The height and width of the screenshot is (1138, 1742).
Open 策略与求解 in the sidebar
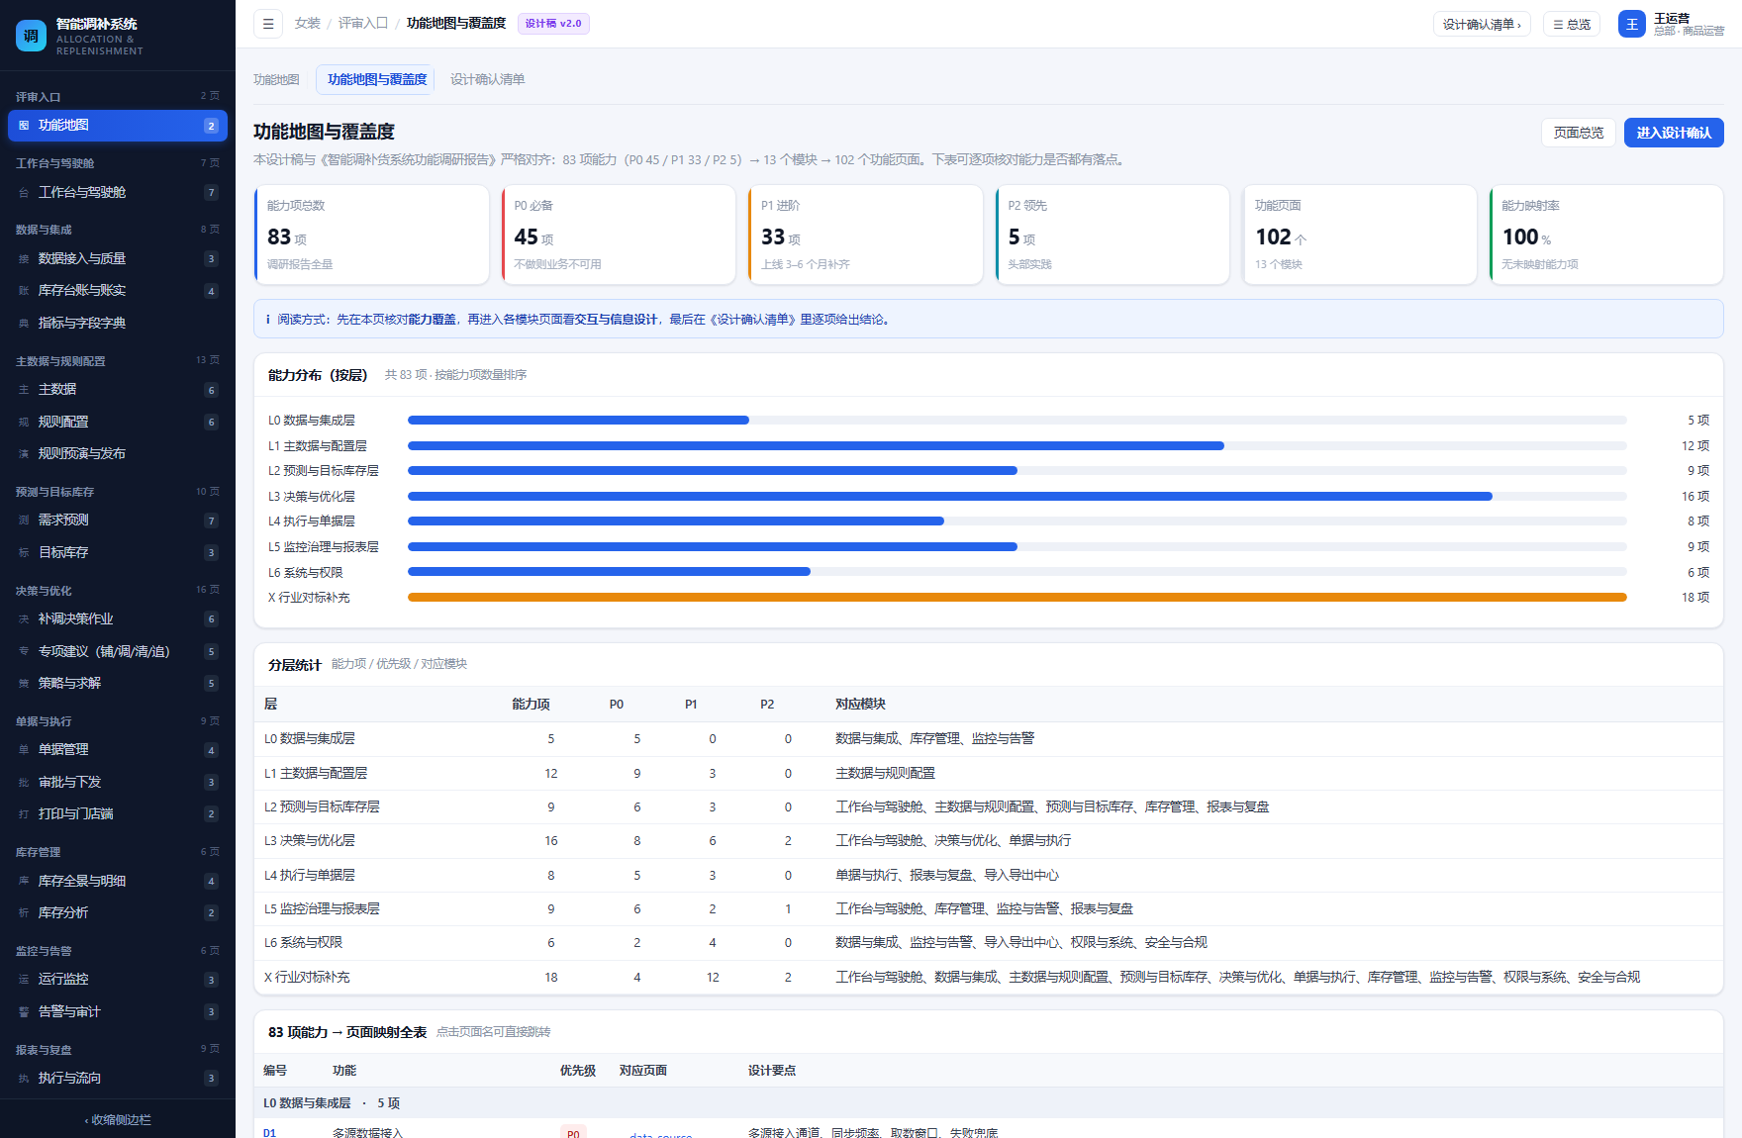118,684
